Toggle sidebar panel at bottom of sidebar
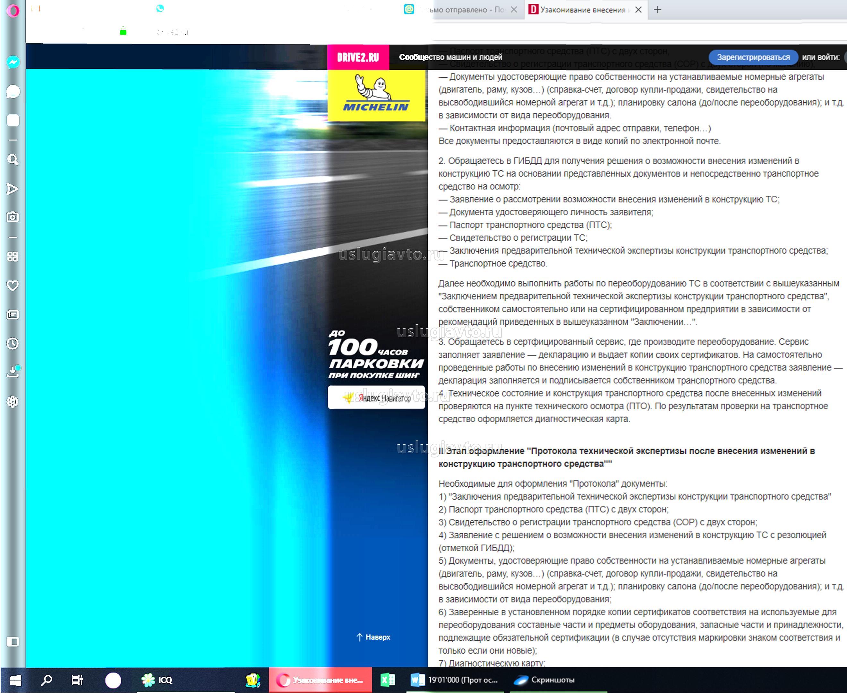Viewport: 847px width, 693px height. click(x=13, y=642)
